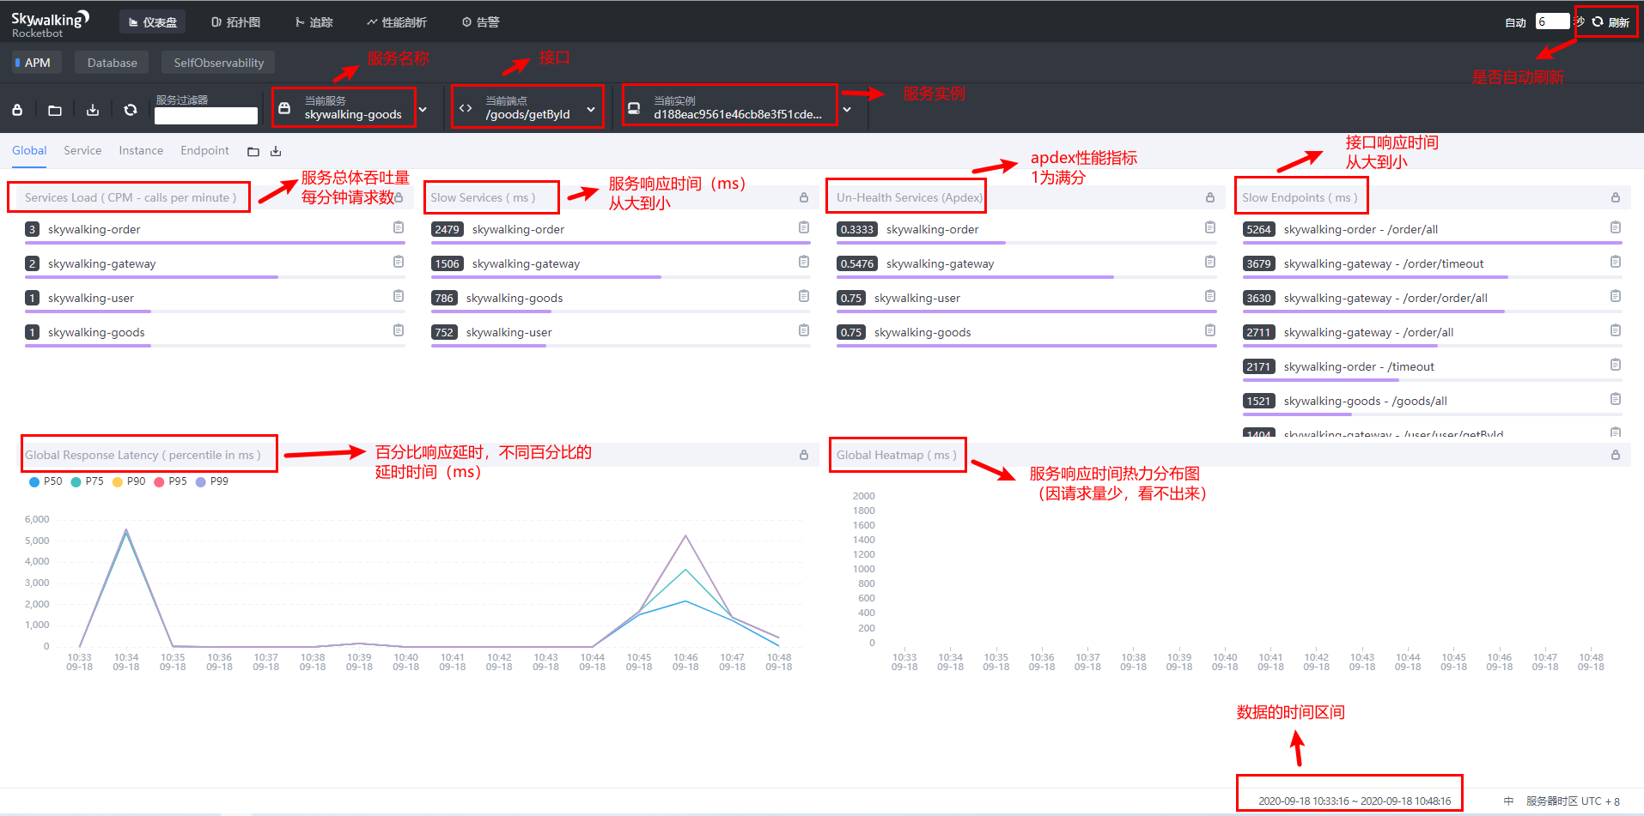Click the import folder icon in dark toolbar

(55, 110)
